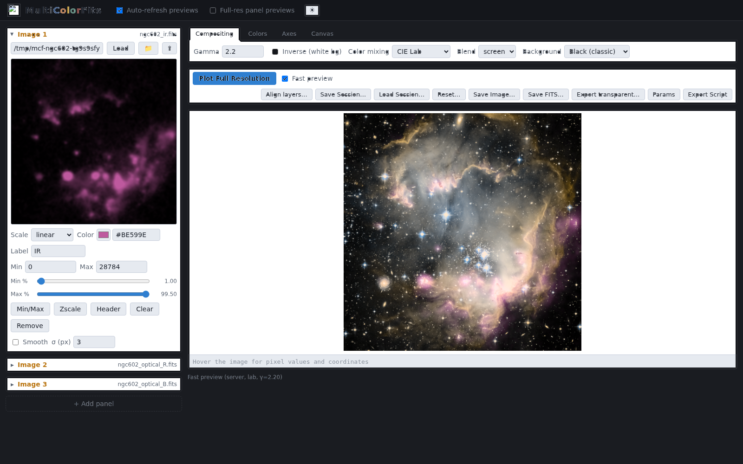Click Save Image... button
Screen dimensions: 743x464
click(494, 94)
